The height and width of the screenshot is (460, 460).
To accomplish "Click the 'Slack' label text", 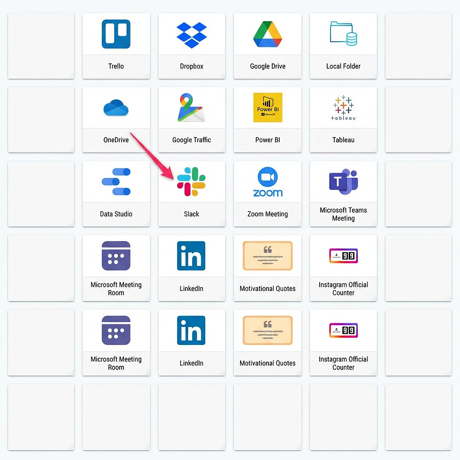I will click(x=192, y=214).
